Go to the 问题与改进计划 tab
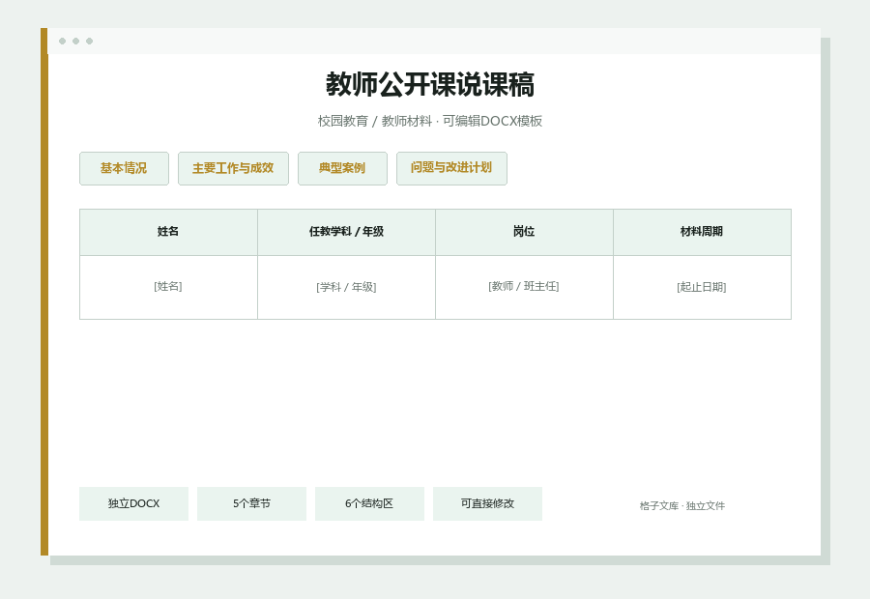 click(451, 169)
